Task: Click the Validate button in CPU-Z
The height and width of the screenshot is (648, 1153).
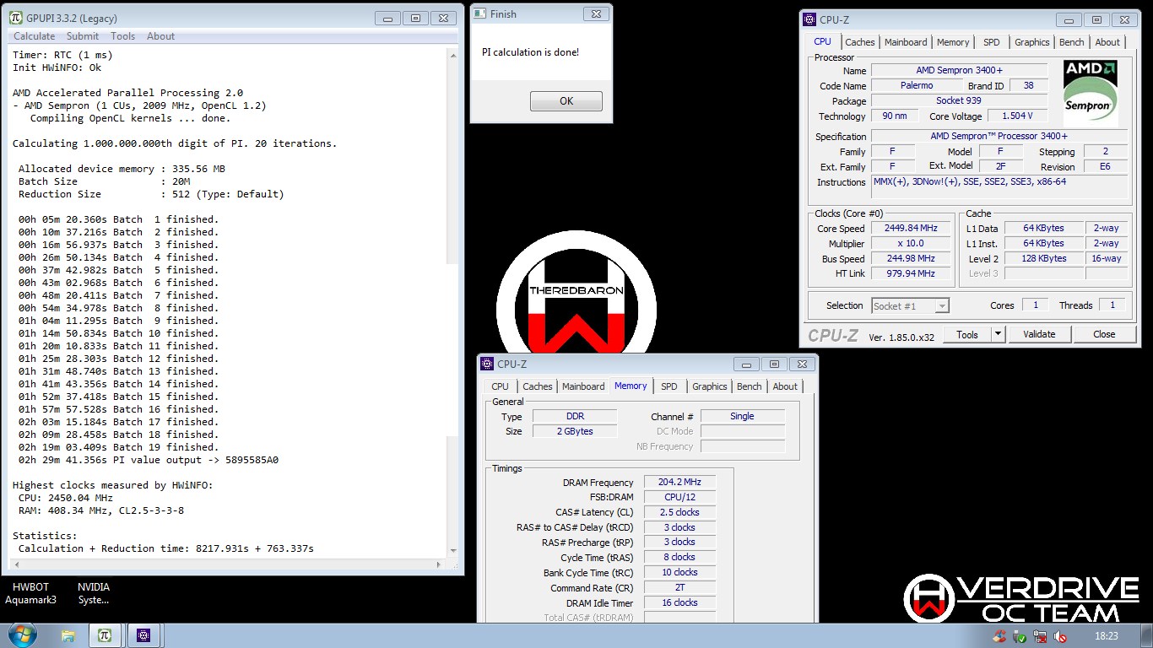Action: tap(1039, 334)
